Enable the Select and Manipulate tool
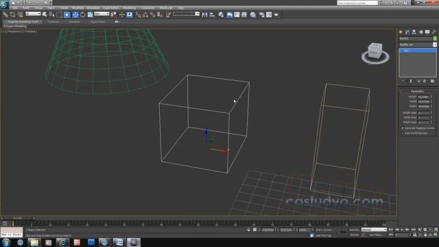439x247 pixels. pos(122,14)
